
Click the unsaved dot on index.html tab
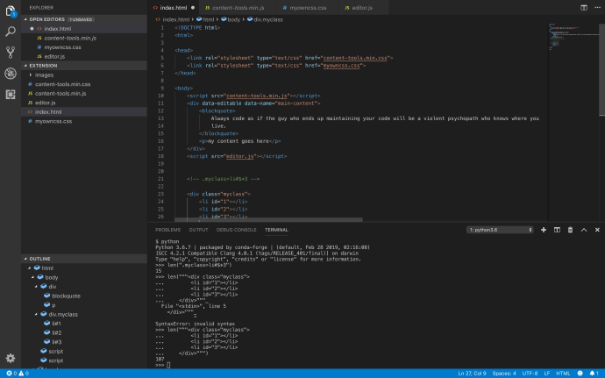tap(193, 8)
